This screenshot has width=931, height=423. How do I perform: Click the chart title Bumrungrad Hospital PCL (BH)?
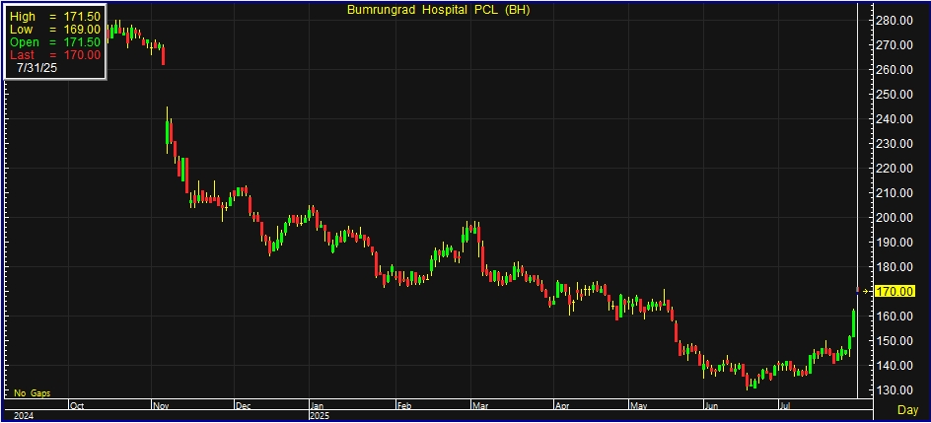click(438, 10)
